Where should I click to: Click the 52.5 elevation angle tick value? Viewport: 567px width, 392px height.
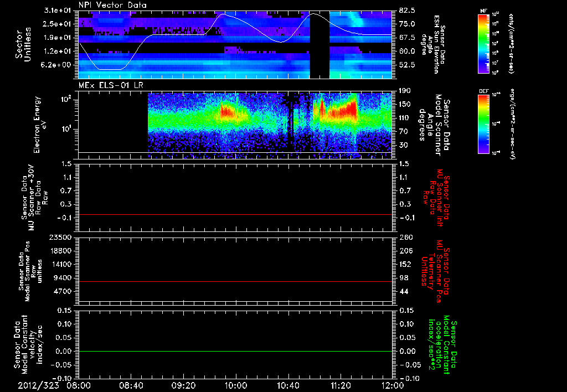point(408,65)
